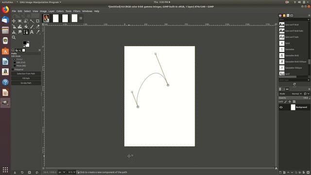
Task: Select the Warp Transform tool
Action: (x=19, y=26)
